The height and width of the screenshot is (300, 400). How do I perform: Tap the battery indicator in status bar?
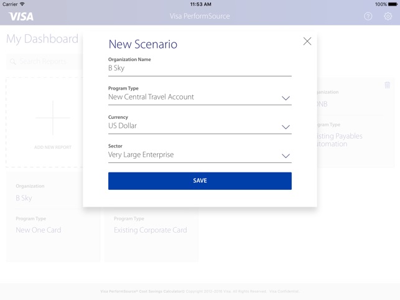pyautogui.click(x=393, y=4)
